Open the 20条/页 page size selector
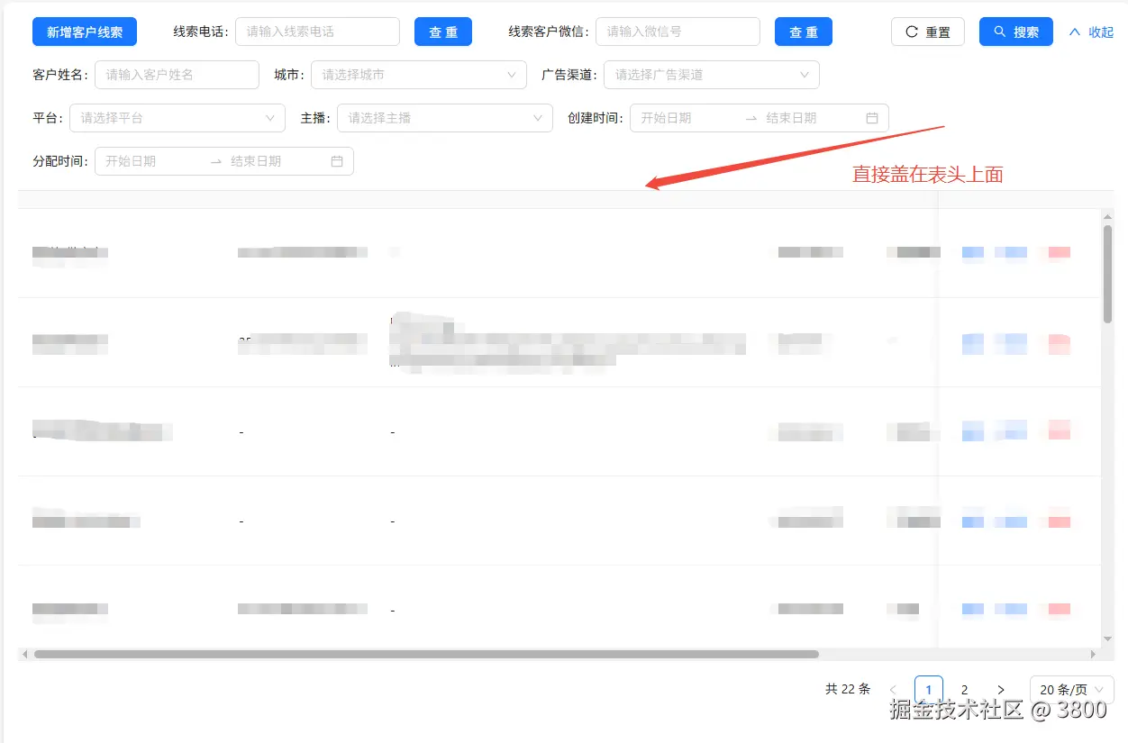This screenshot has height=743, width=1128. pos(1071,689)
